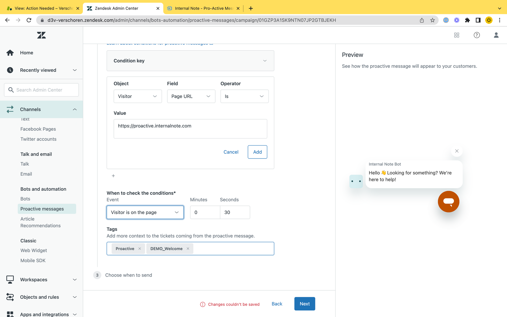
Task: Bookmark page with star icon
Action: 432,20
